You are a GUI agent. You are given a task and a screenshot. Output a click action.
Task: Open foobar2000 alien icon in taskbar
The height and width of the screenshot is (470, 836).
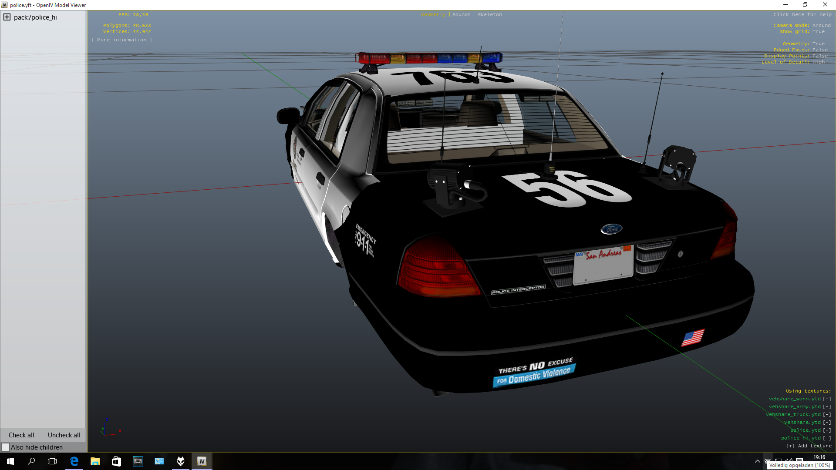point(180,461)
